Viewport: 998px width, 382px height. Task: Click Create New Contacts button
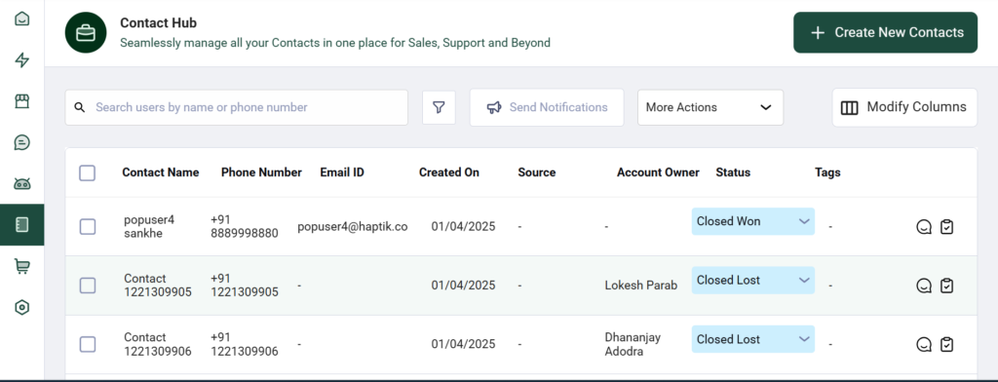pos(885,32)
